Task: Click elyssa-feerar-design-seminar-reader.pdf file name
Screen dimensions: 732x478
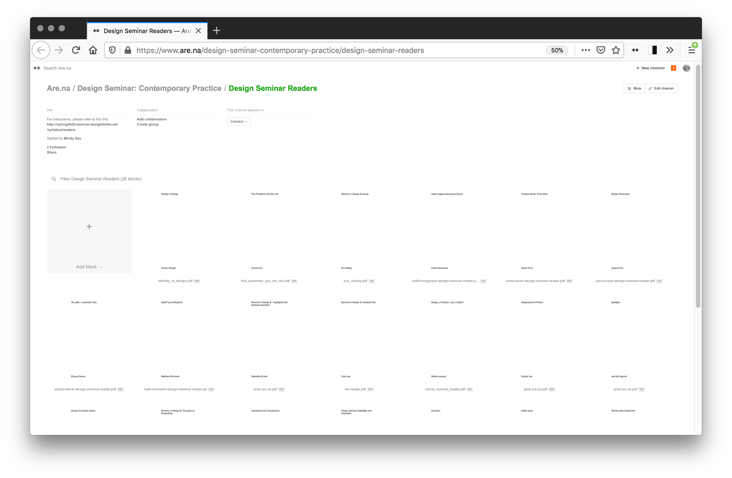Action: pyautogui.click(x=85, y=389)
